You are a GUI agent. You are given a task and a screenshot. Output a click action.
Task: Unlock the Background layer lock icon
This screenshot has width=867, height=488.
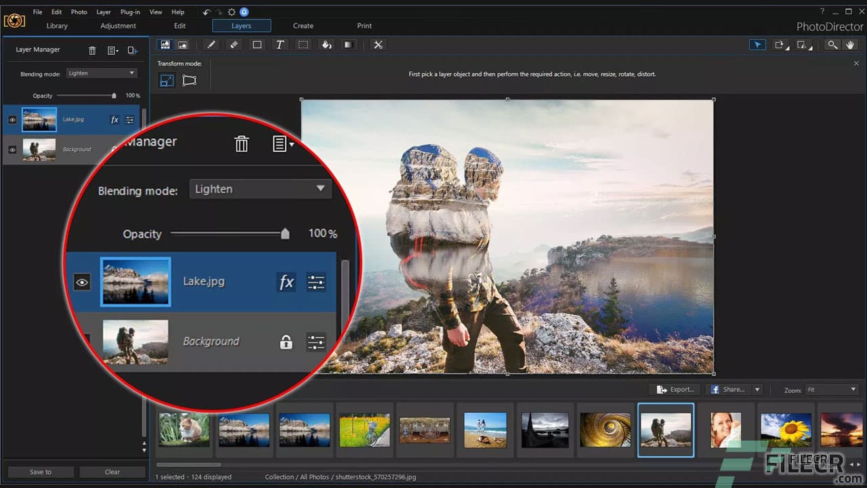(x=286, y=342)
